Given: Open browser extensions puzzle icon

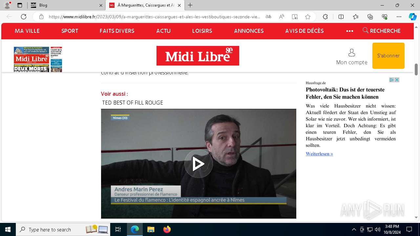Looking at the screenshot, I should coord(325,17).
